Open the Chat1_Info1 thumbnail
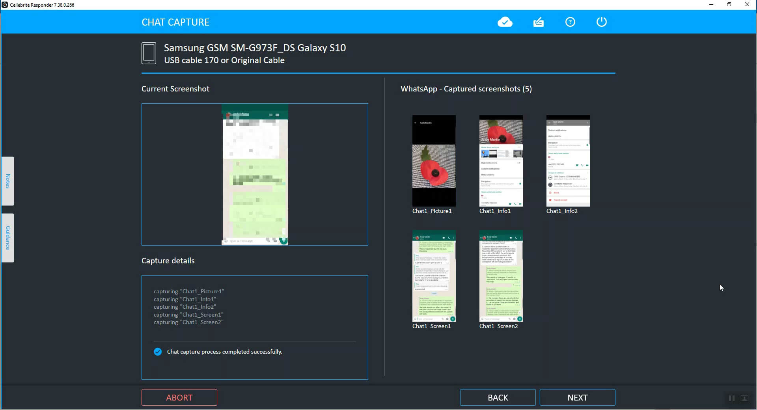Image resolution: width=757 pixels, height=410 pixels. [501, 160]
